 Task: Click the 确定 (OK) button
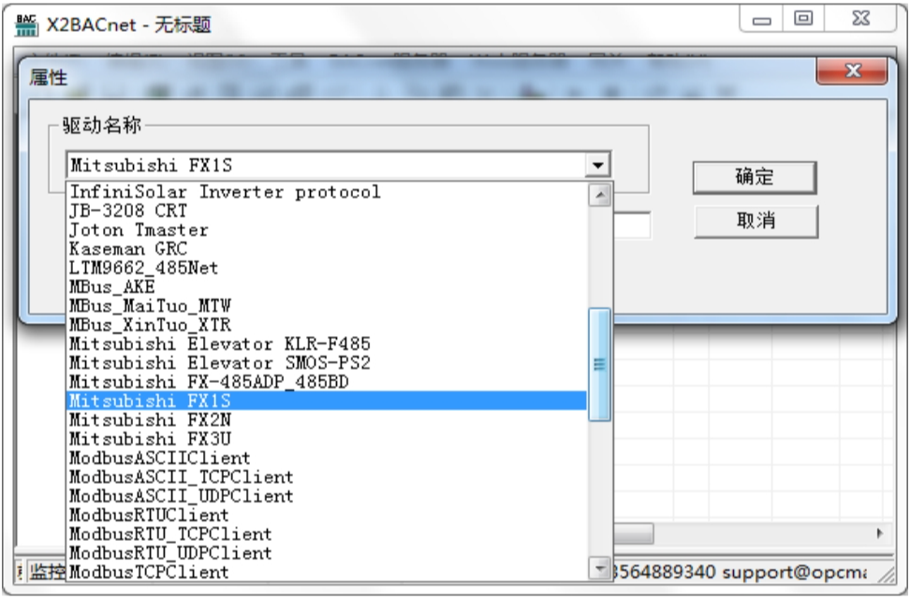pyautogui.click(x=755, y=177)
